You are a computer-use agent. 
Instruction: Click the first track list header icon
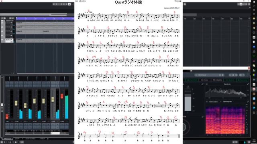tap(2, 18)
